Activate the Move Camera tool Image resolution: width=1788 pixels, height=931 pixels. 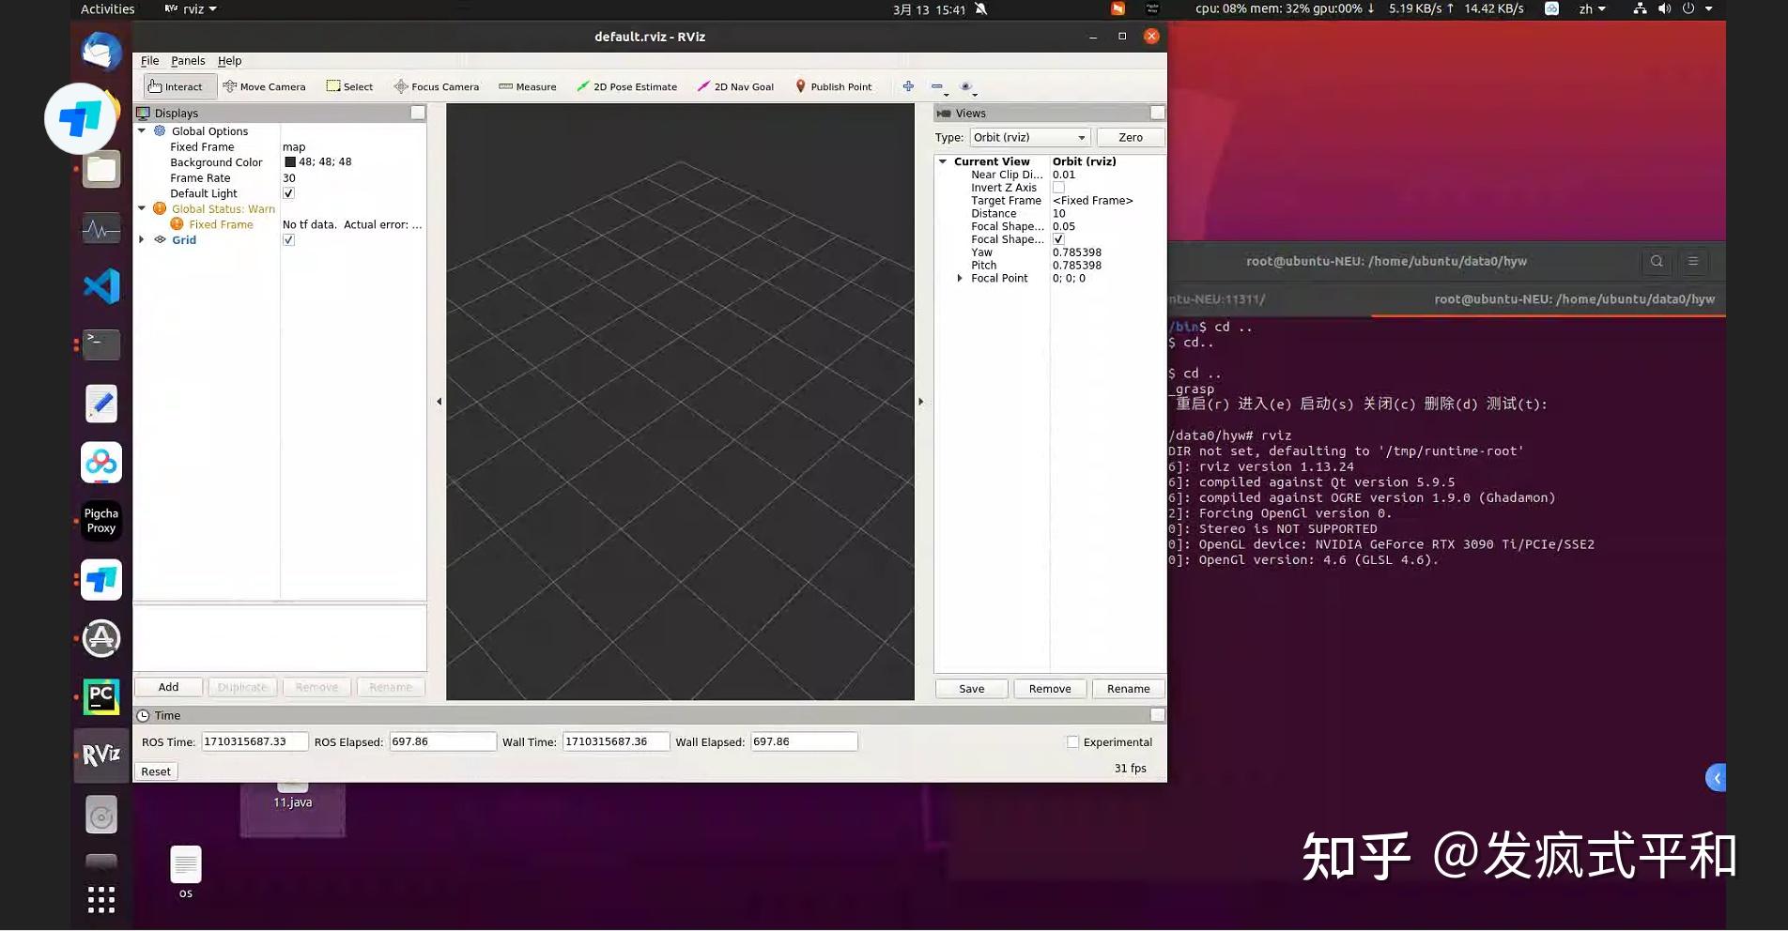point(266,86)
